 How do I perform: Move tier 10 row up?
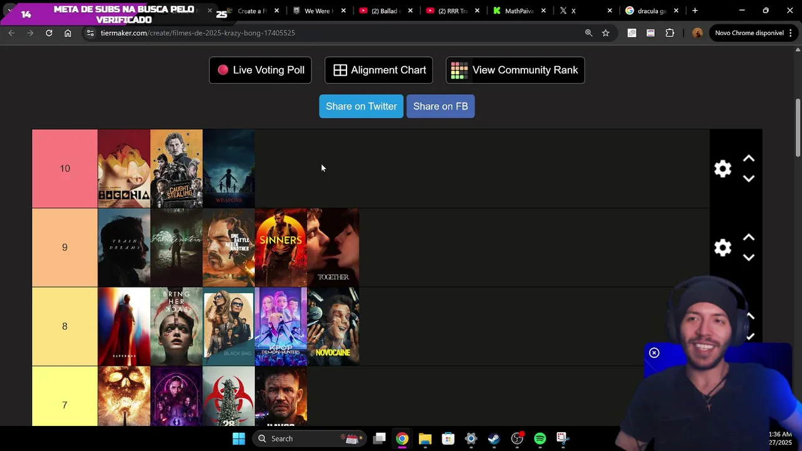coord(748,159)
